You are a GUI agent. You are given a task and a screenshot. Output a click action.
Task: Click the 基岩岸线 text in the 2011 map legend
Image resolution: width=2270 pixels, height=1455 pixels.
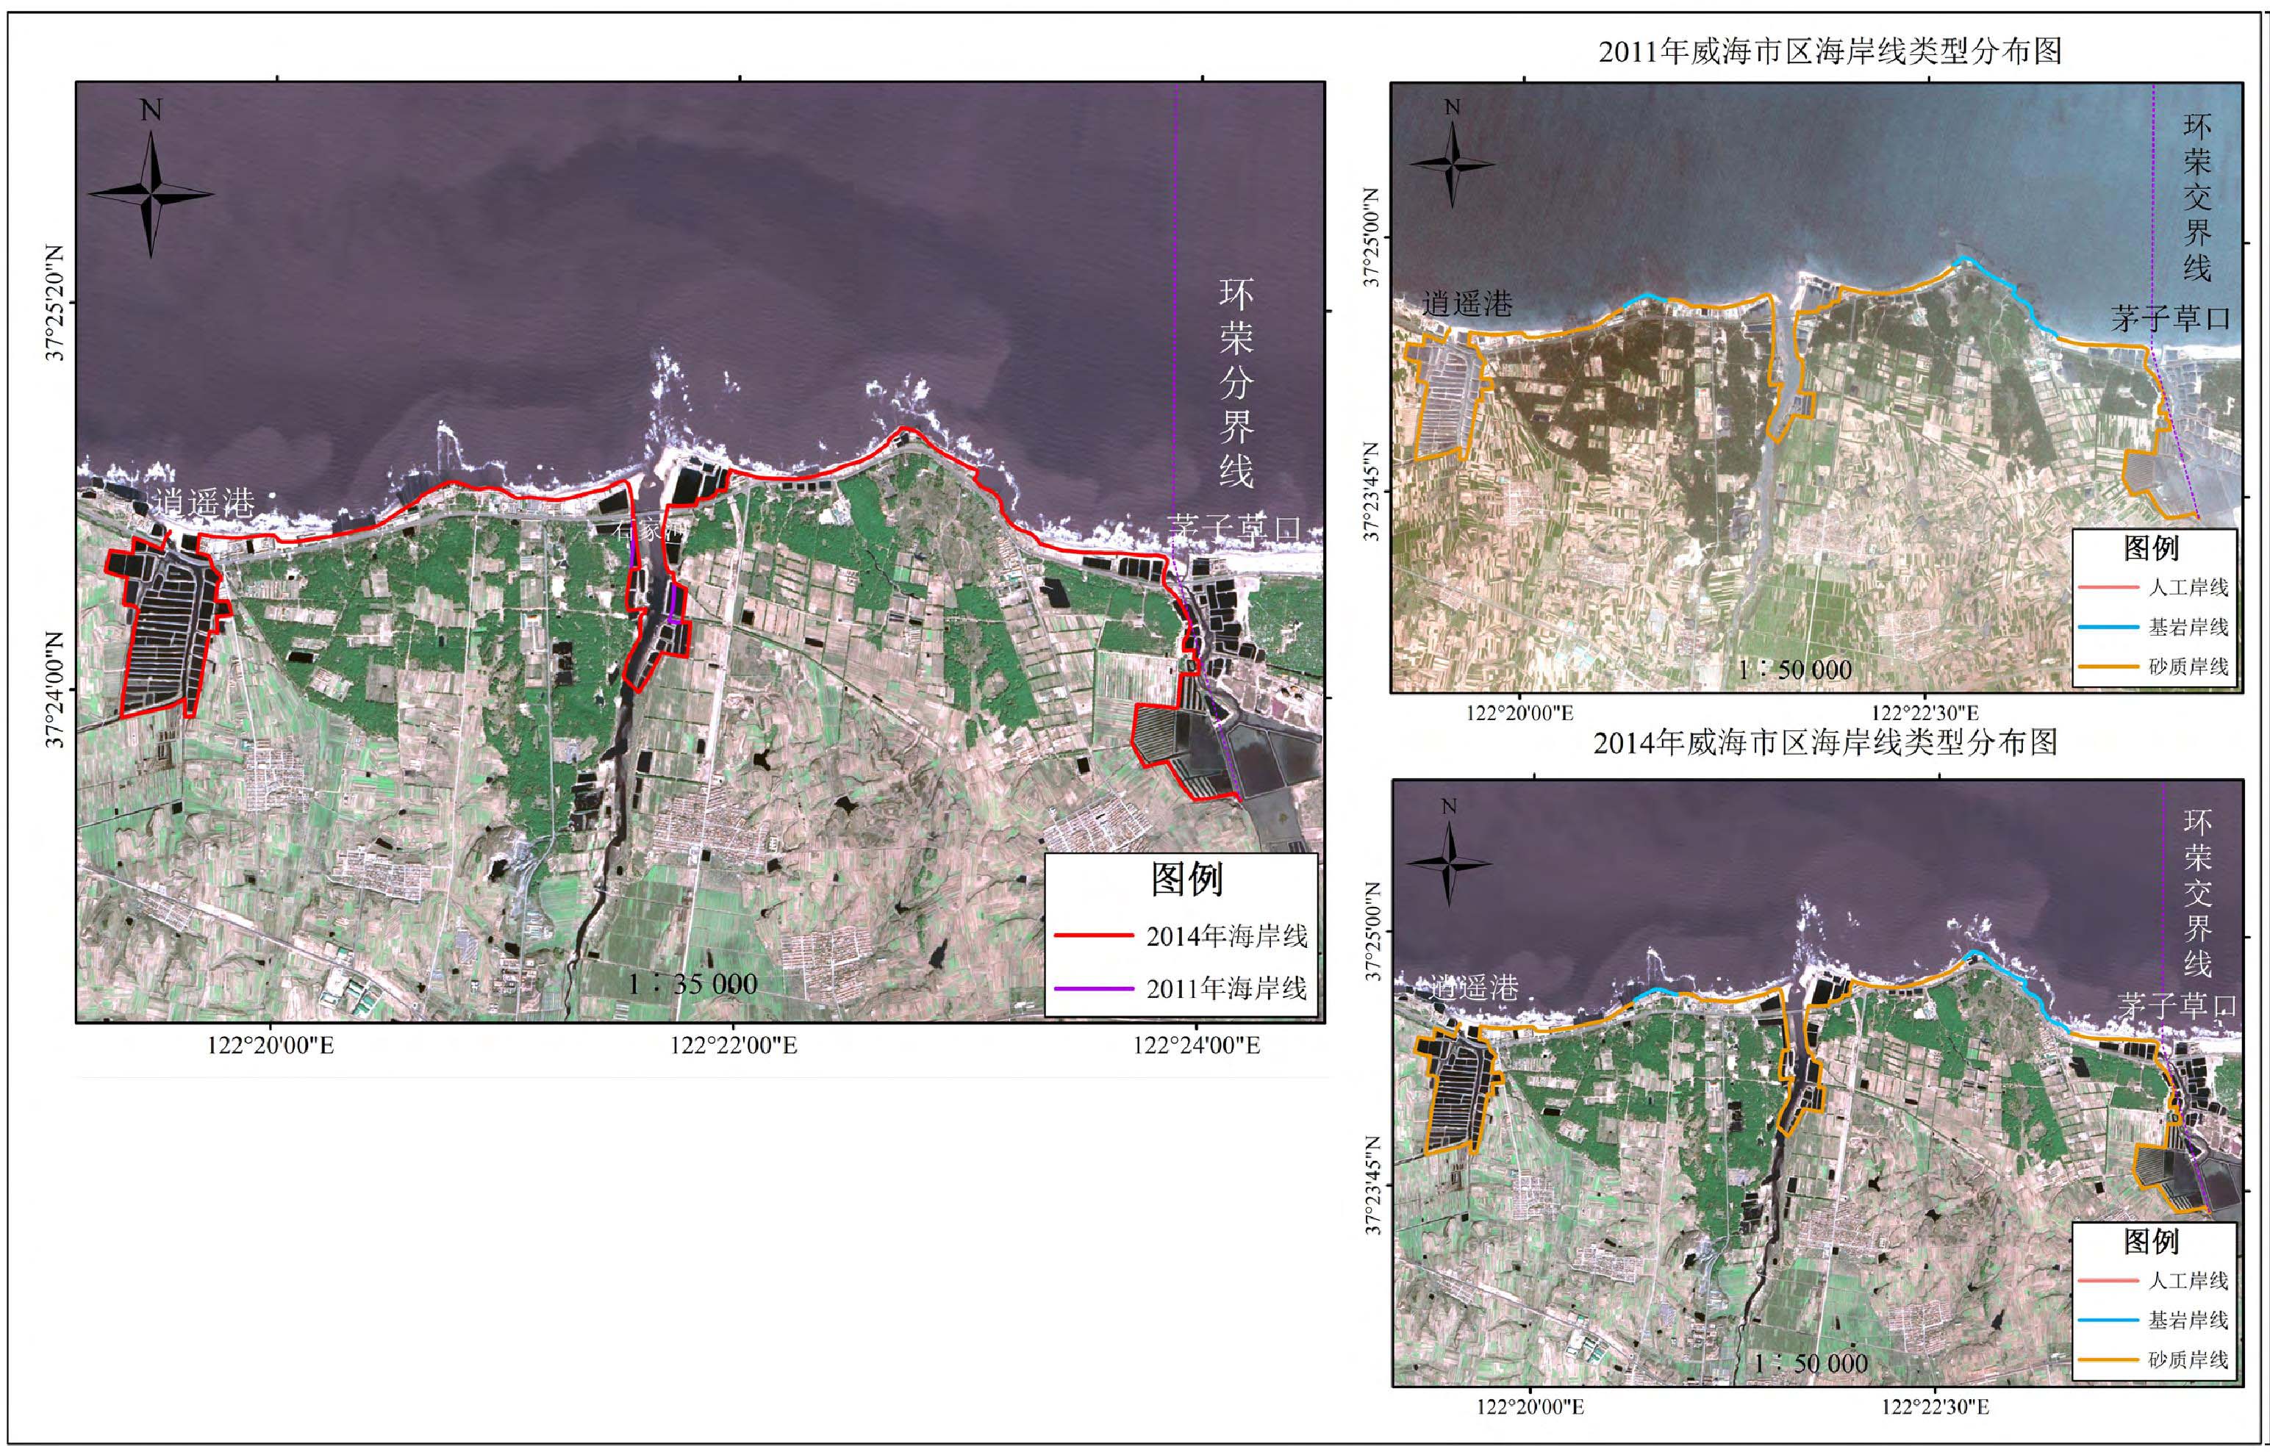coord(2188,628)
